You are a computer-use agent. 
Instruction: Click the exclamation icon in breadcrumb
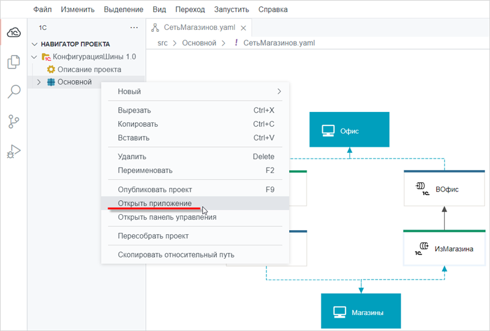click(x=236, y=43)
